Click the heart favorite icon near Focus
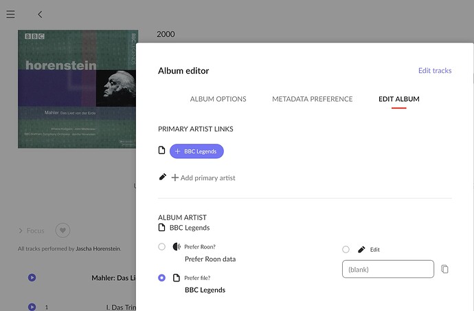 pyautogui.click(x=63, y=230)
